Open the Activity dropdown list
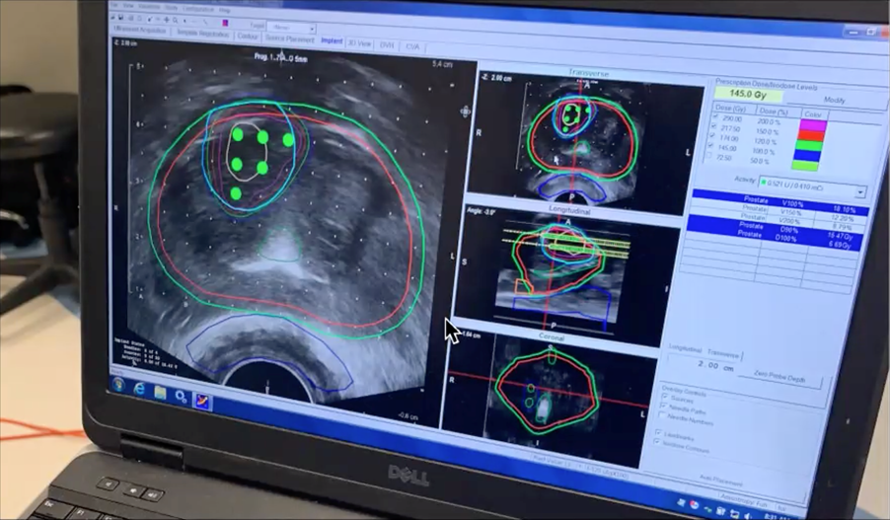The width and height of the screenshot is (890, 520). click(858, 191)
